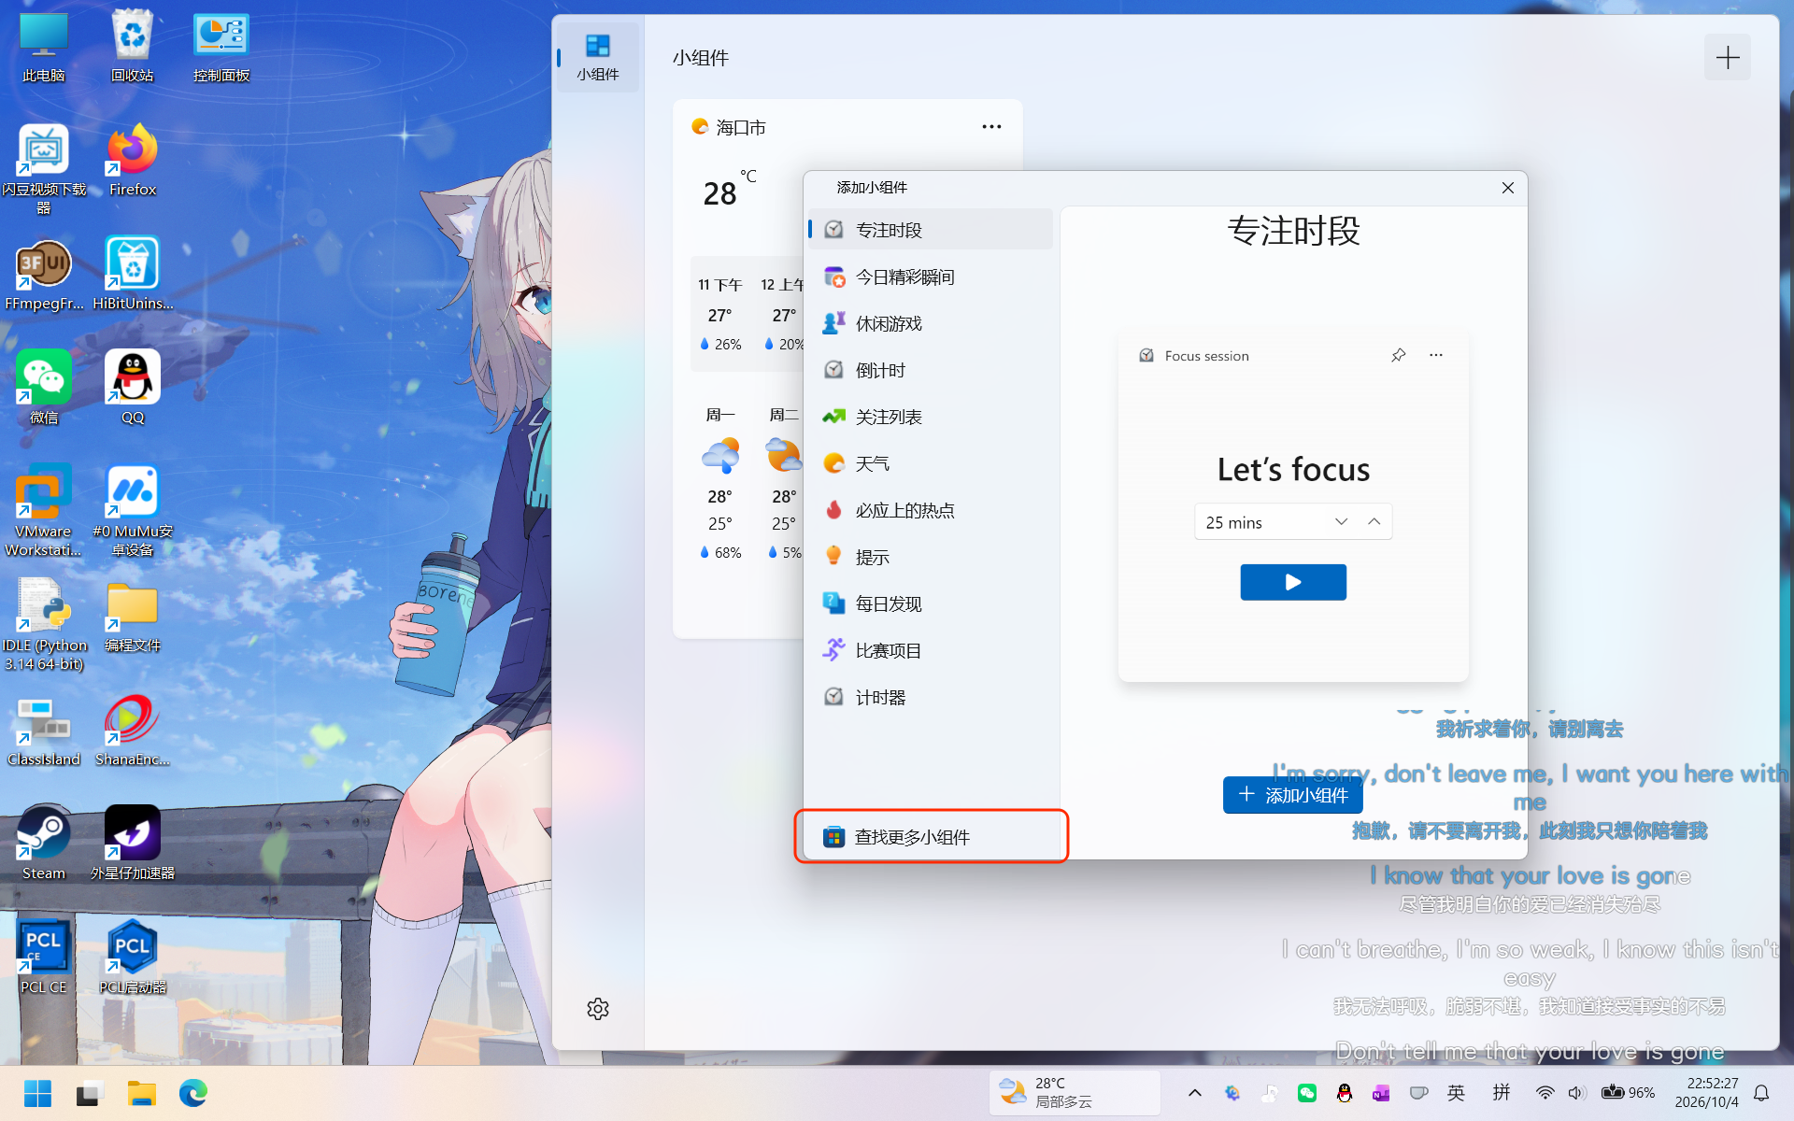Screen dimensions: 1794x1121
Task: Open File Explorer from taskbar
Action: tap(142, 1093)
